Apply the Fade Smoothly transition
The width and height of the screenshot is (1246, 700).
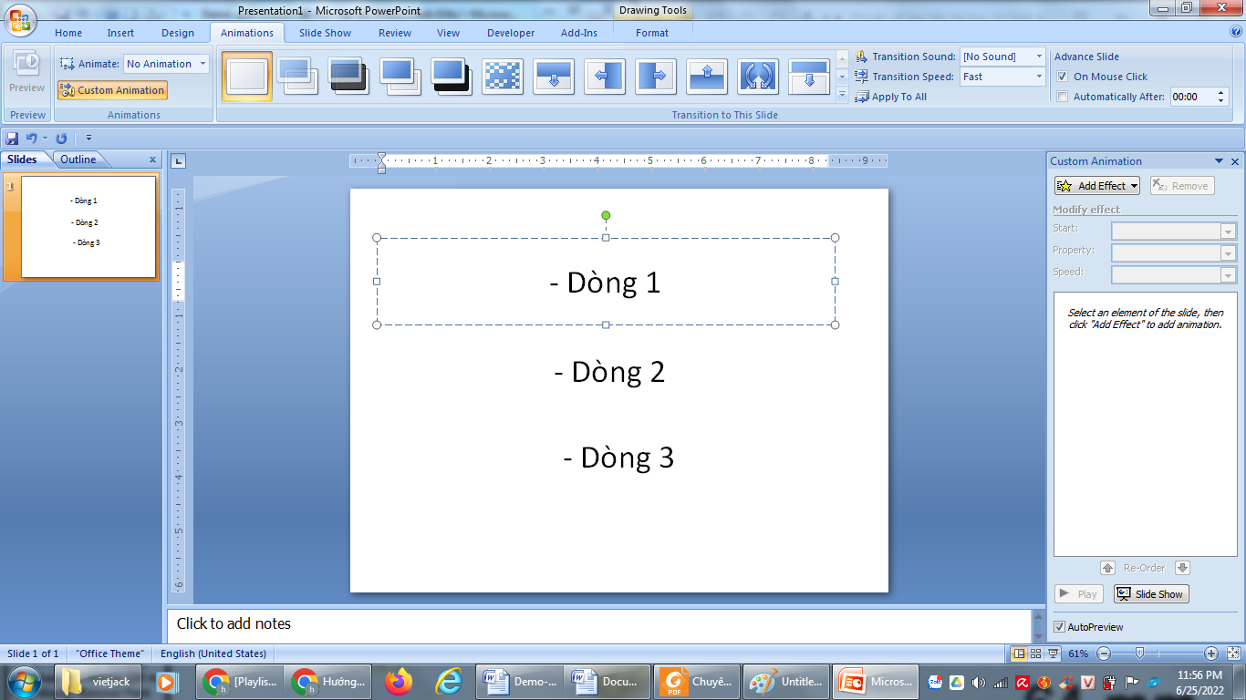click(x=298, y=76)
